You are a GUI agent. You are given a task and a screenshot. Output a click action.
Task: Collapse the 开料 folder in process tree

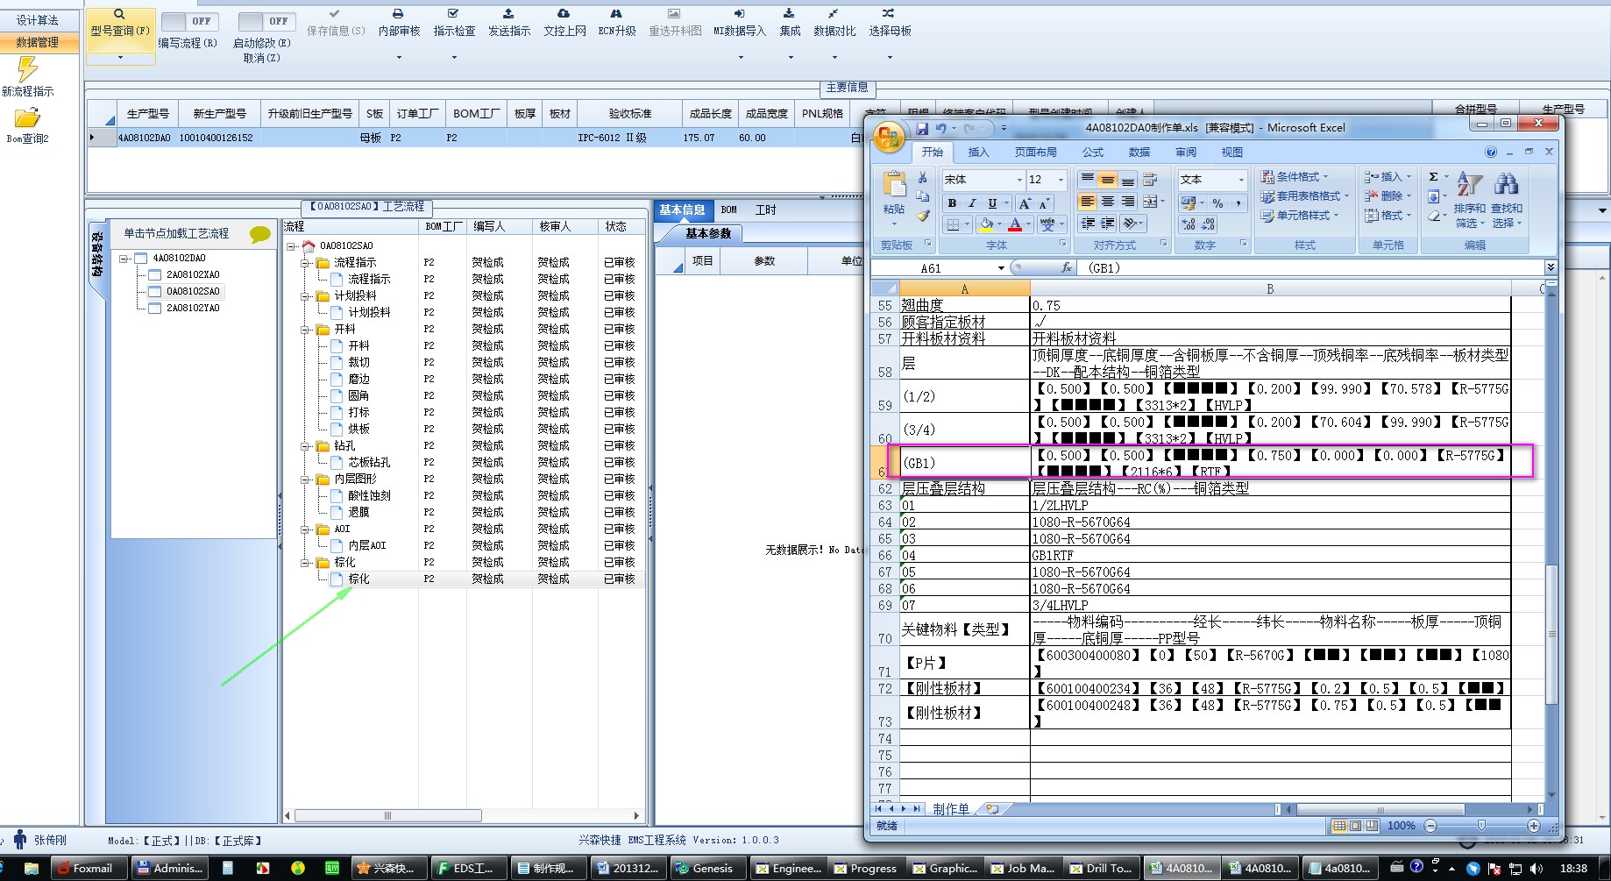point(306,330)
